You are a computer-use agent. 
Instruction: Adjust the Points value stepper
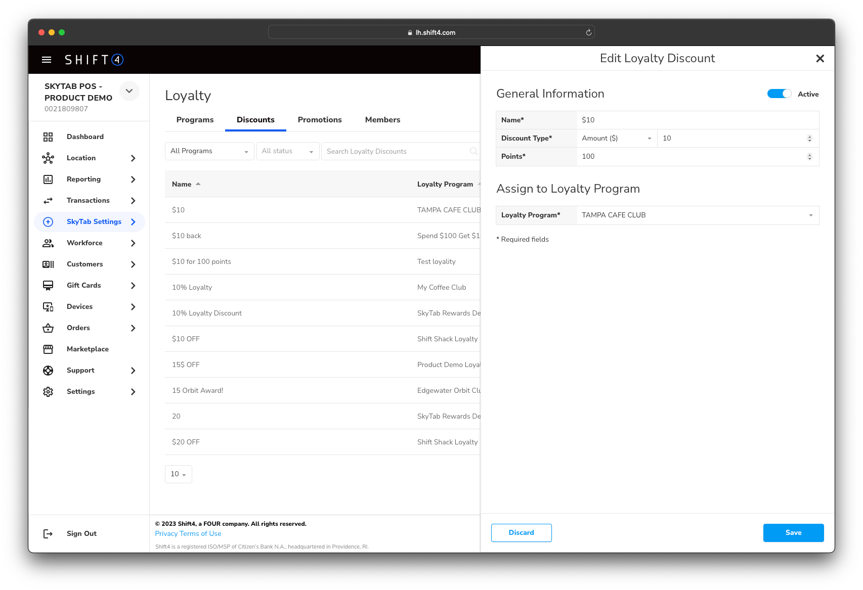809,157
